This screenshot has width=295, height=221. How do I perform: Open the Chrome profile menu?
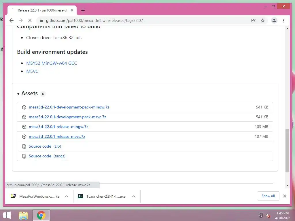click(274, 20)
